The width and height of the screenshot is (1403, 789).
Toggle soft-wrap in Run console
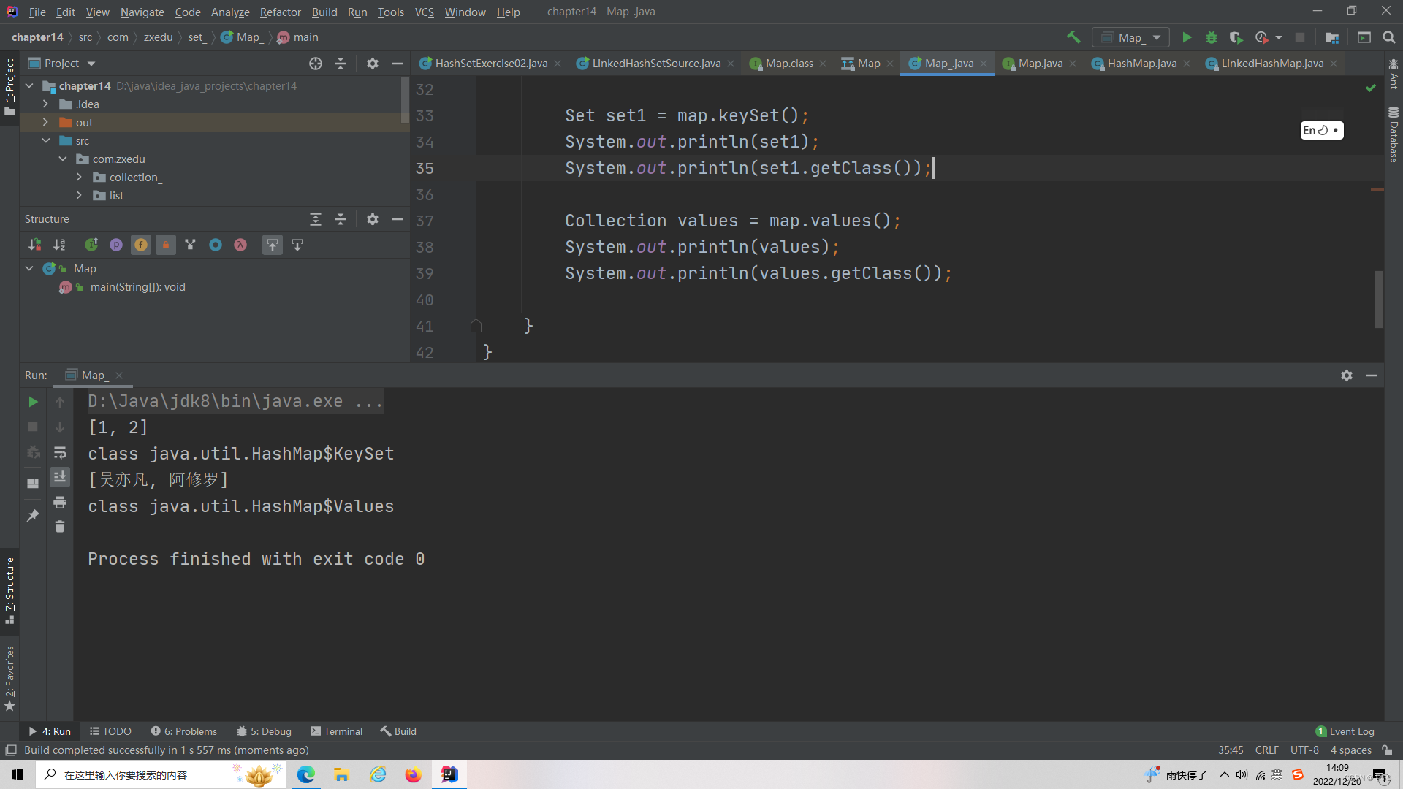click(60, 453)
